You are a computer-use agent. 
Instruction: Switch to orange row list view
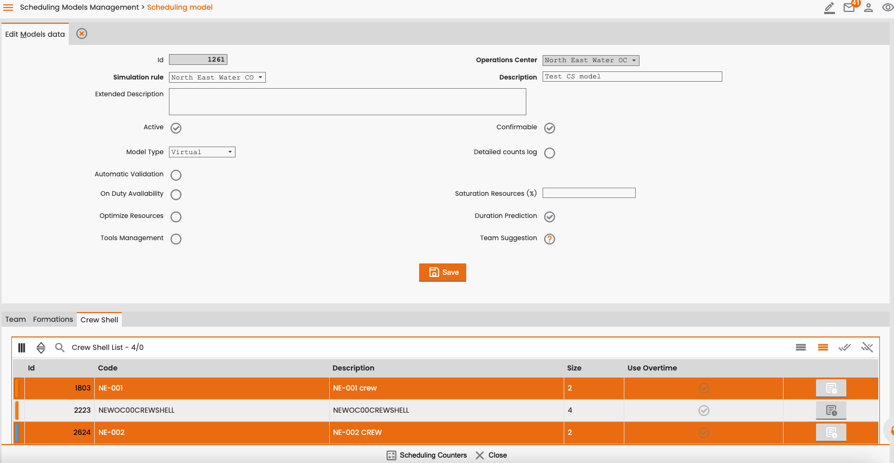pos(823,347)
